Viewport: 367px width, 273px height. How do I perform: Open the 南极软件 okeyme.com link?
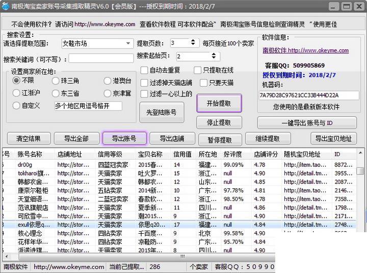[x=306, y=51]
